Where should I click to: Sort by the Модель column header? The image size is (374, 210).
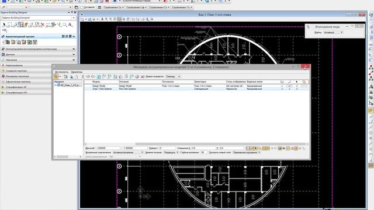[x=96, y=82]
